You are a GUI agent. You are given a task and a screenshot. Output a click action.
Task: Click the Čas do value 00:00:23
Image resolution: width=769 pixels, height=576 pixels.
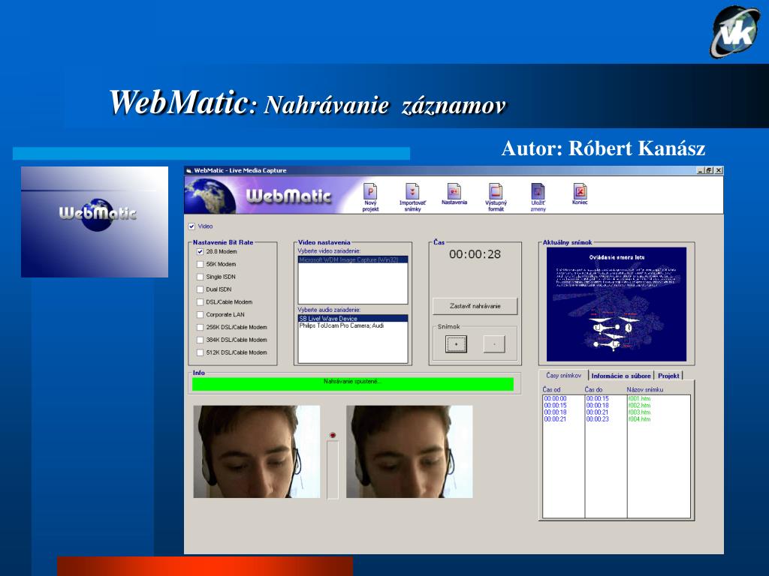pyautogui.click(x=597, y=419)
